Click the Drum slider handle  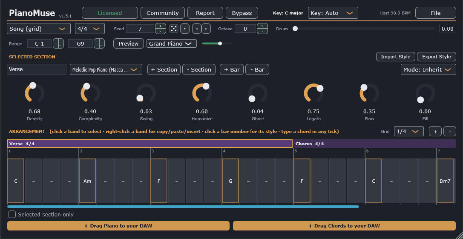point(295,29)
